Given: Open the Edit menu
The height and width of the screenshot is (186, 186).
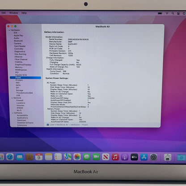Looking at the screenshot, I should pos(4,13).
